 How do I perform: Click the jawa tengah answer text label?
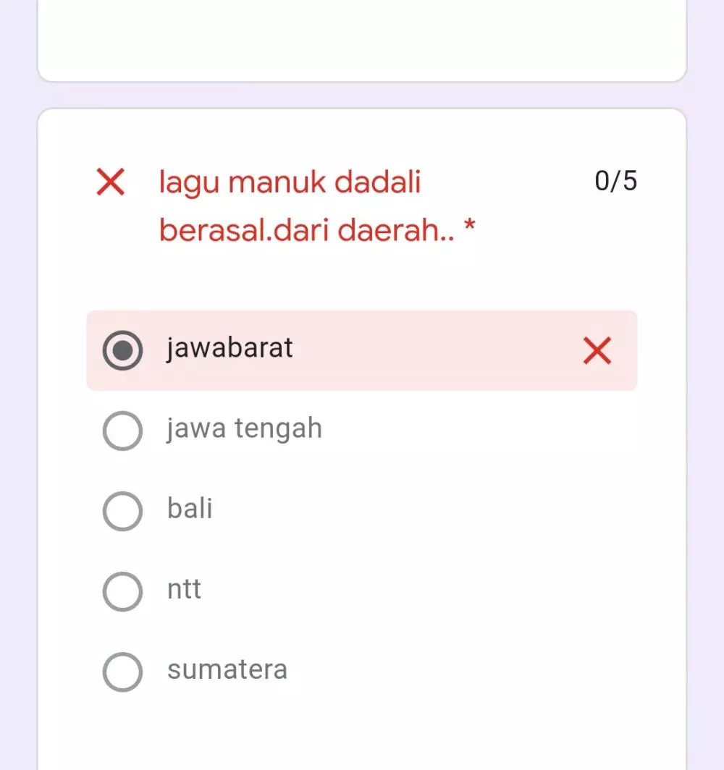tap(244, 428)
